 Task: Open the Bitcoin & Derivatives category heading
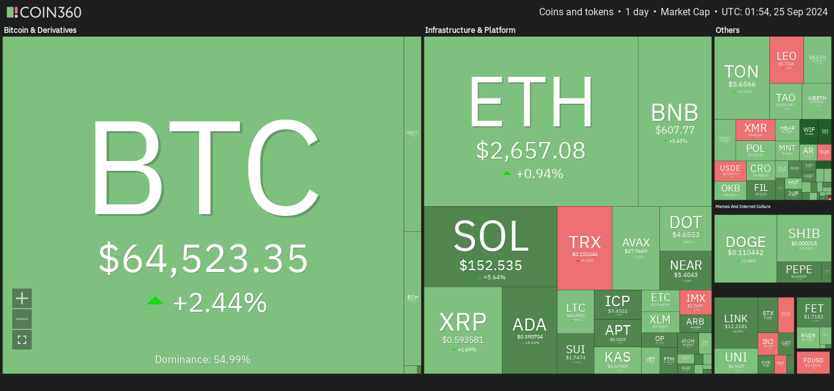40,30
